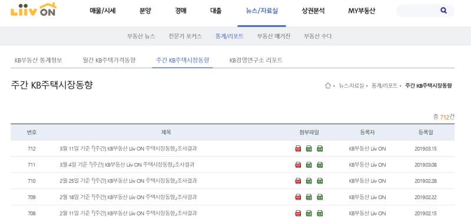This screenshot has height=219, width=471.
Task: Click post number 712
Action: point(32,149)
